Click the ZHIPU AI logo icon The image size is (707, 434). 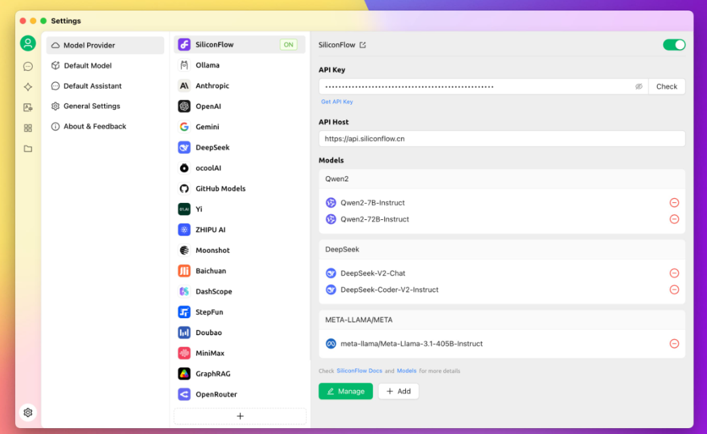click(x=184, y=230)
